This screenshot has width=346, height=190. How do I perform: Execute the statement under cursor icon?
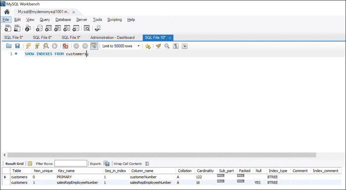37,46
